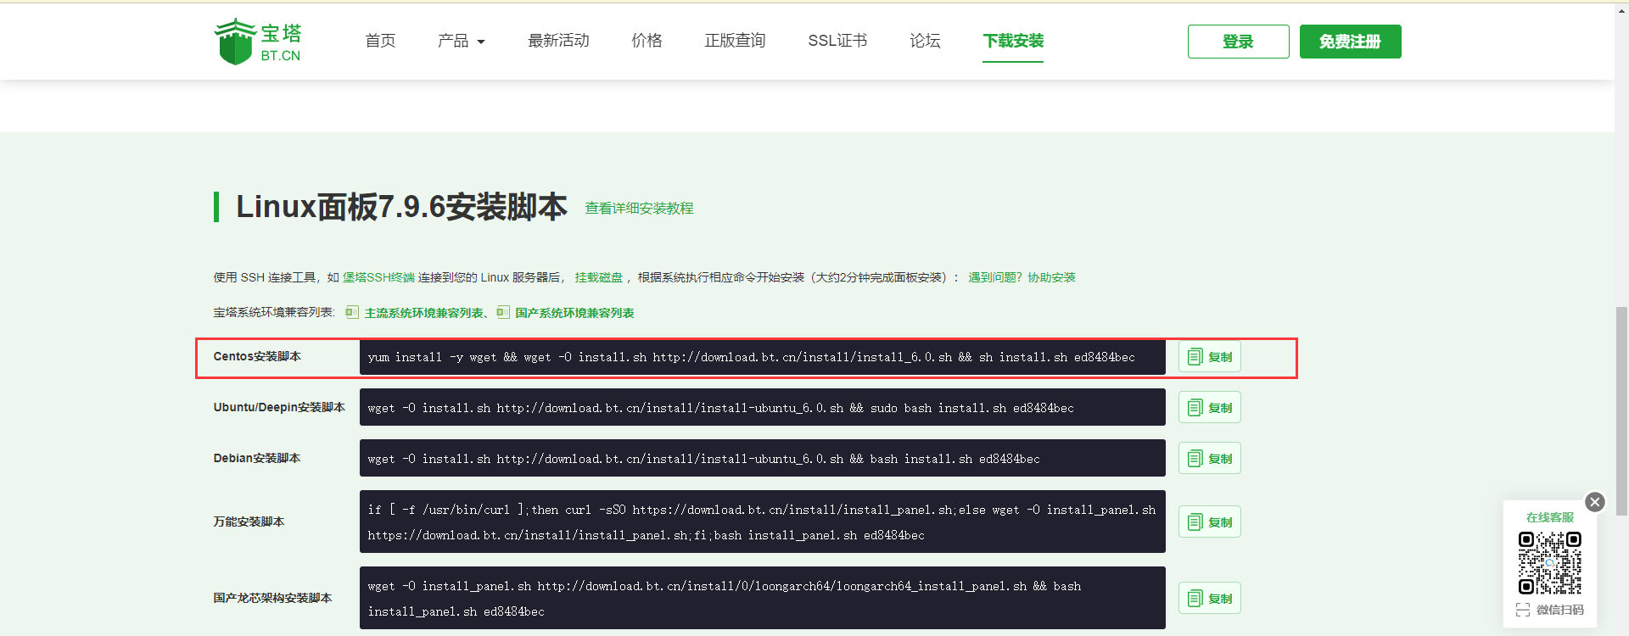Open 查看详细安装教程 link
Image resolution: width=1629 pixels, height=636 pixels.
point(639,209)
